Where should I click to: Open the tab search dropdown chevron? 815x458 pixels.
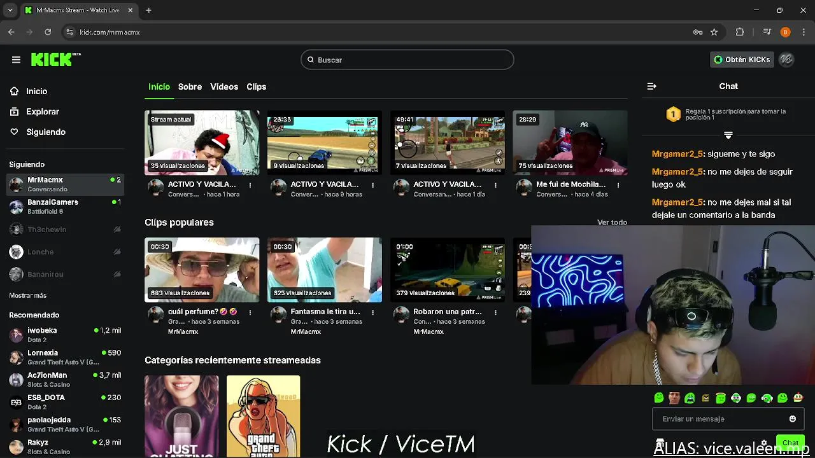[10, 10]
